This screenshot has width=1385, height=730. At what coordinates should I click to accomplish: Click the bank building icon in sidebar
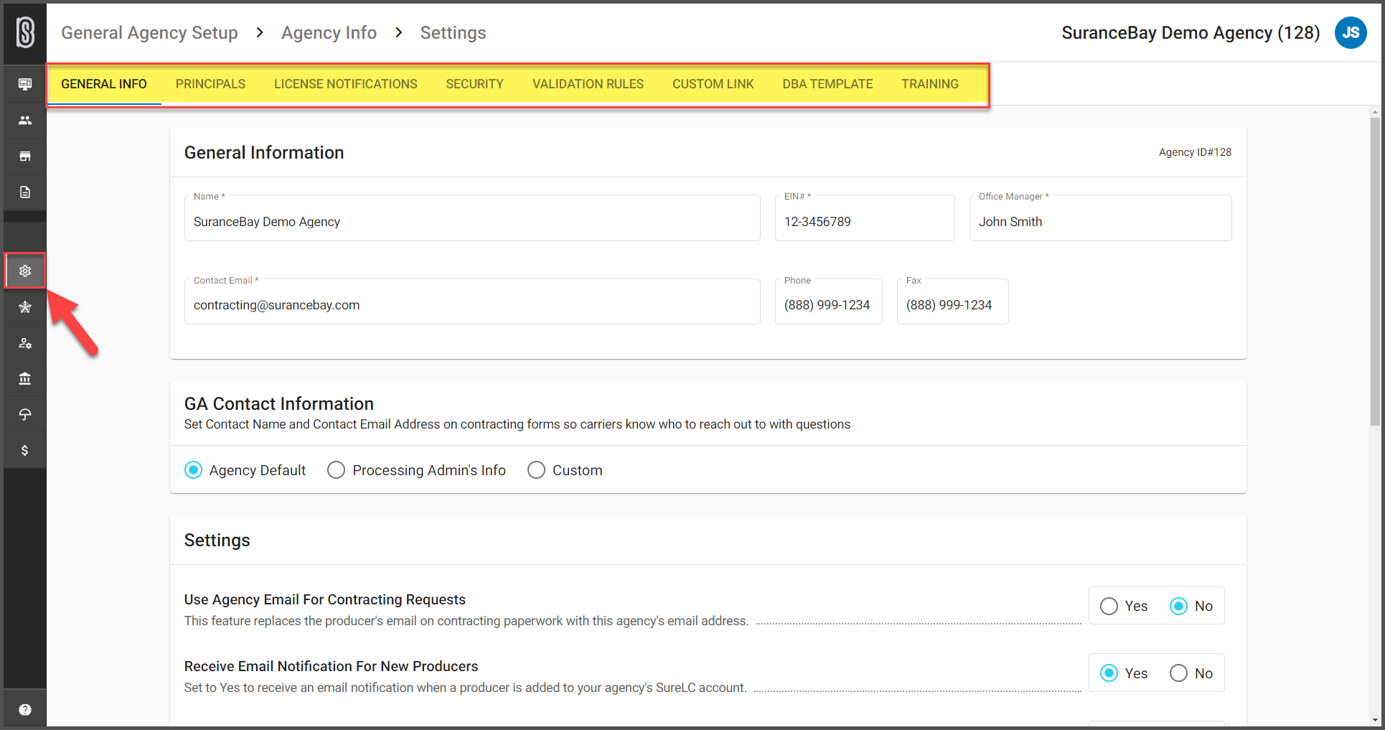[25, 378]
